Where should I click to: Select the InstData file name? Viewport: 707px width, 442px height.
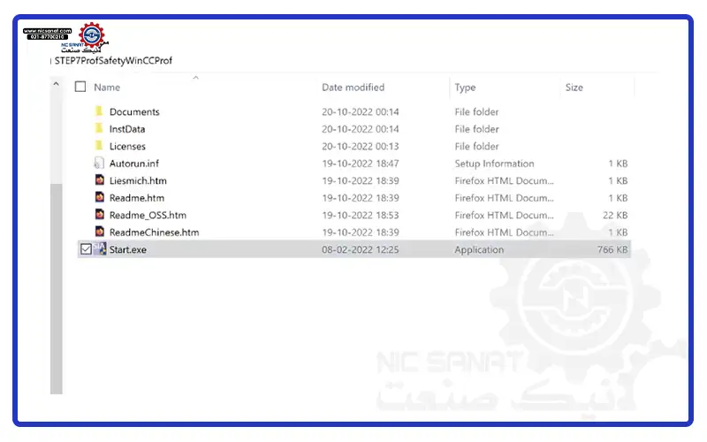coord(127,129)
